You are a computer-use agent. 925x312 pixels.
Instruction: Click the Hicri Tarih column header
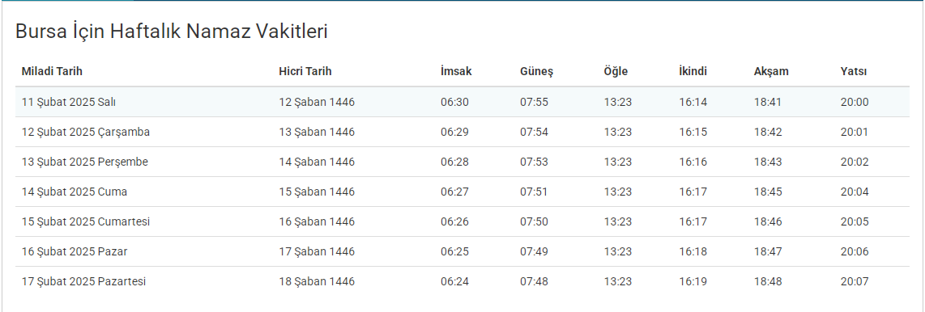tap(305, 72)
